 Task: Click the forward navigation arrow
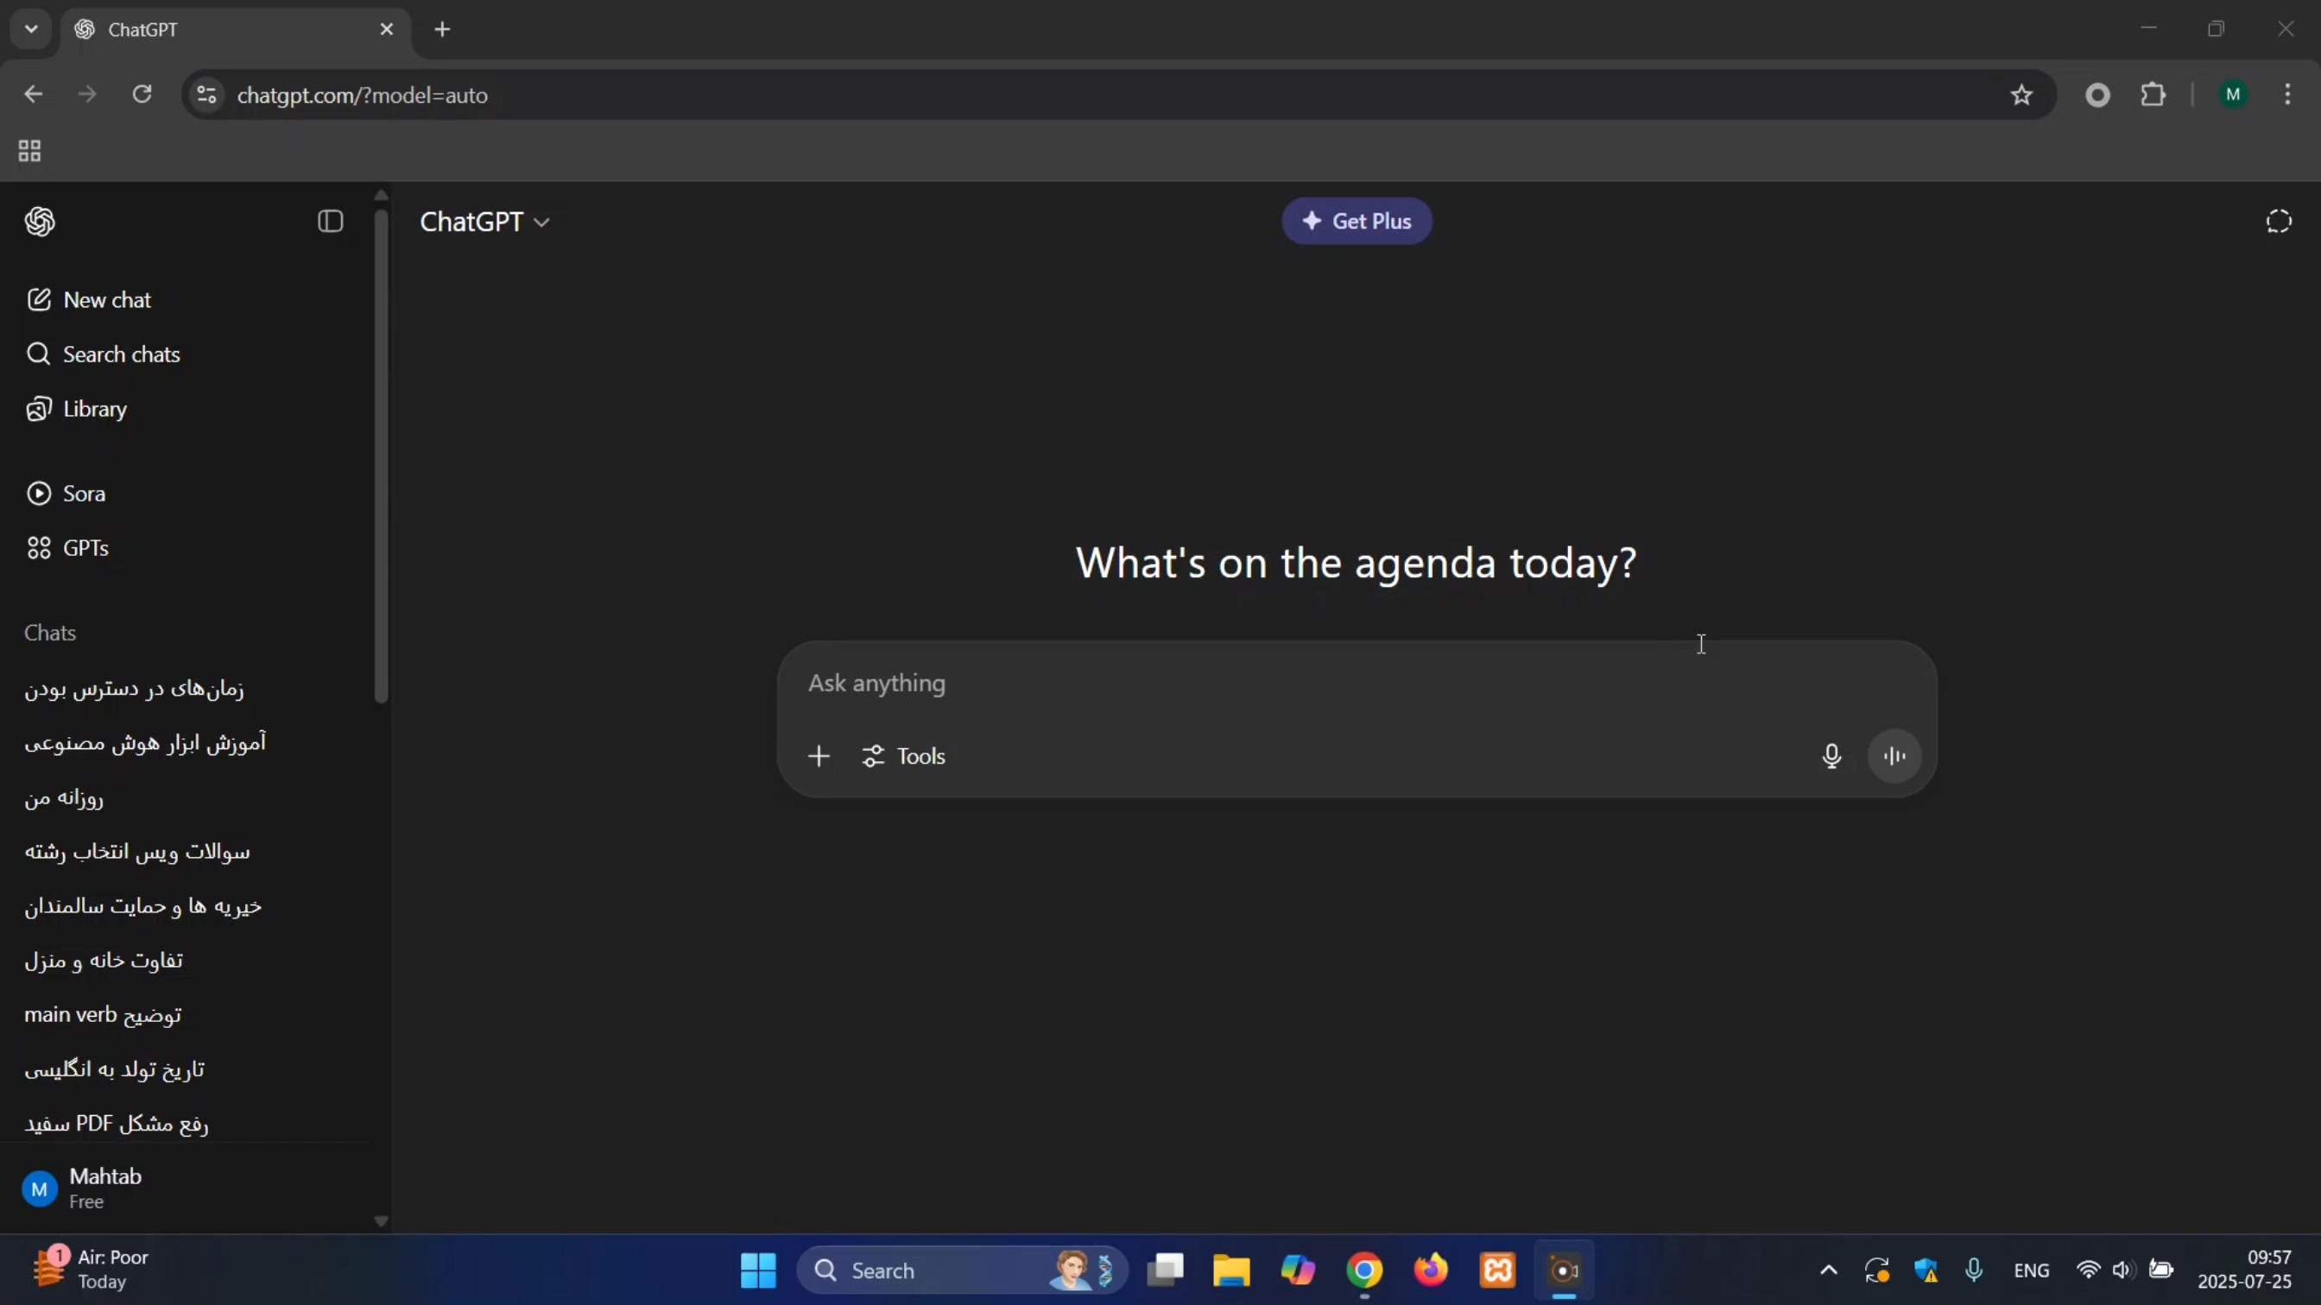pos(87,95)
